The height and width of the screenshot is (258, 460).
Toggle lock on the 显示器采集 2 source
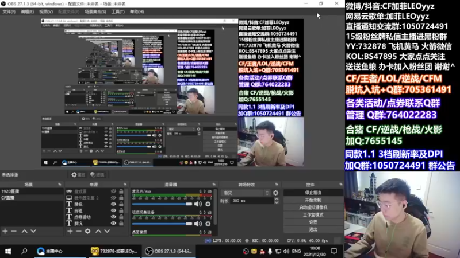click(x=121, y=198)
